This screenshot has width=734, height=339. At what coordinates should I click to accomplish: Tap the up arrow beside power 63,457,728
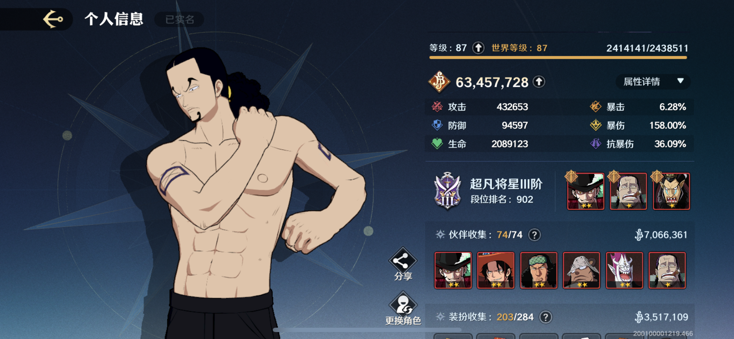pos(539,82)
